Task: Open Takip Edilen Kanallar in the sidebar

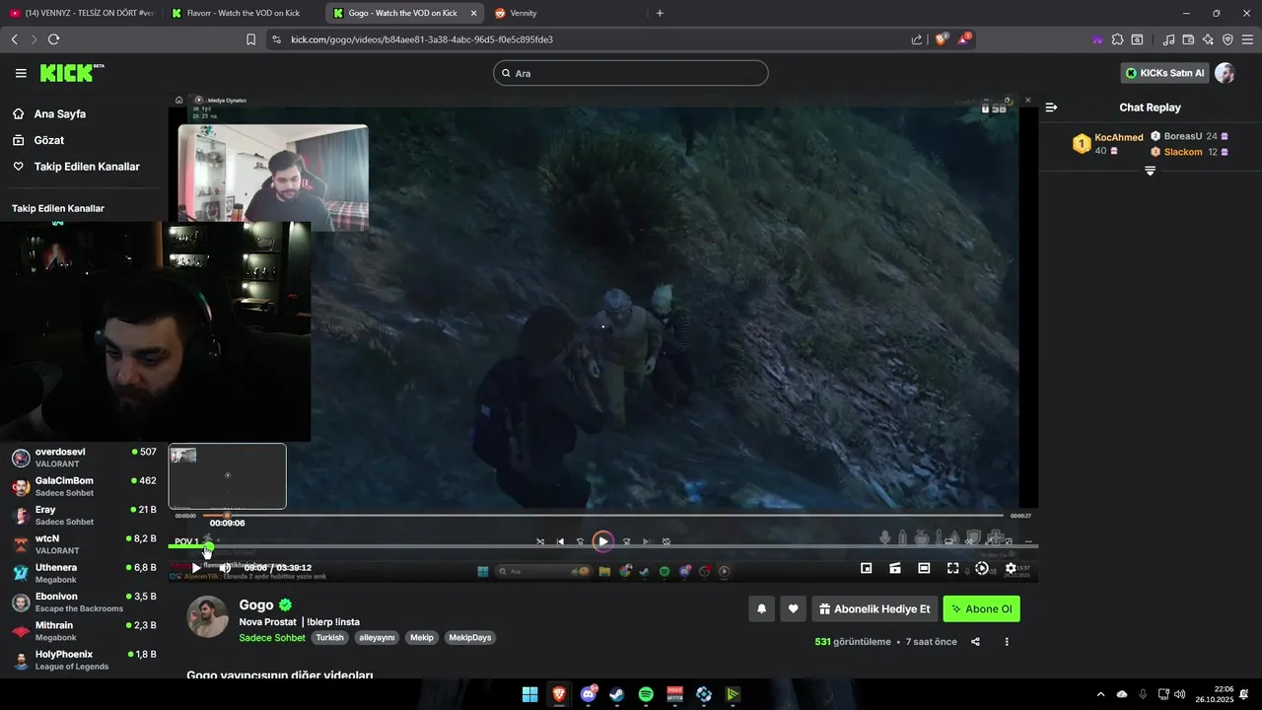Action: [x=87, y=167]
